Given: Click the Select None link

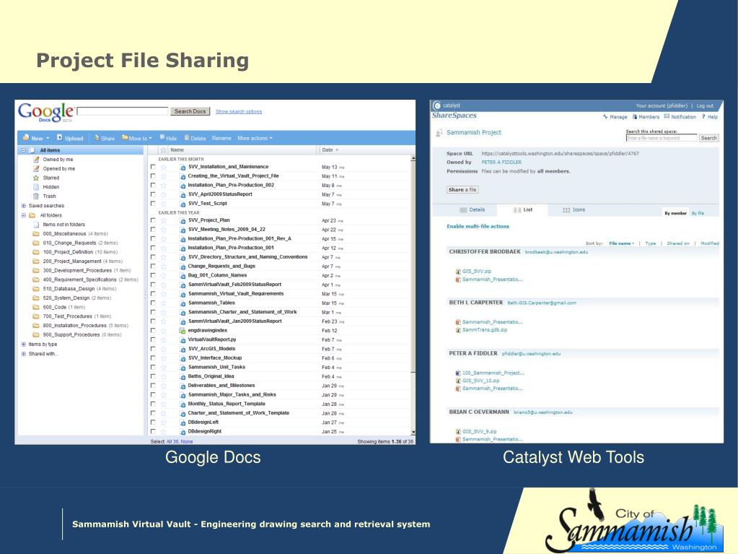Looking at the screenshot, I should click(x=187, y=441).
